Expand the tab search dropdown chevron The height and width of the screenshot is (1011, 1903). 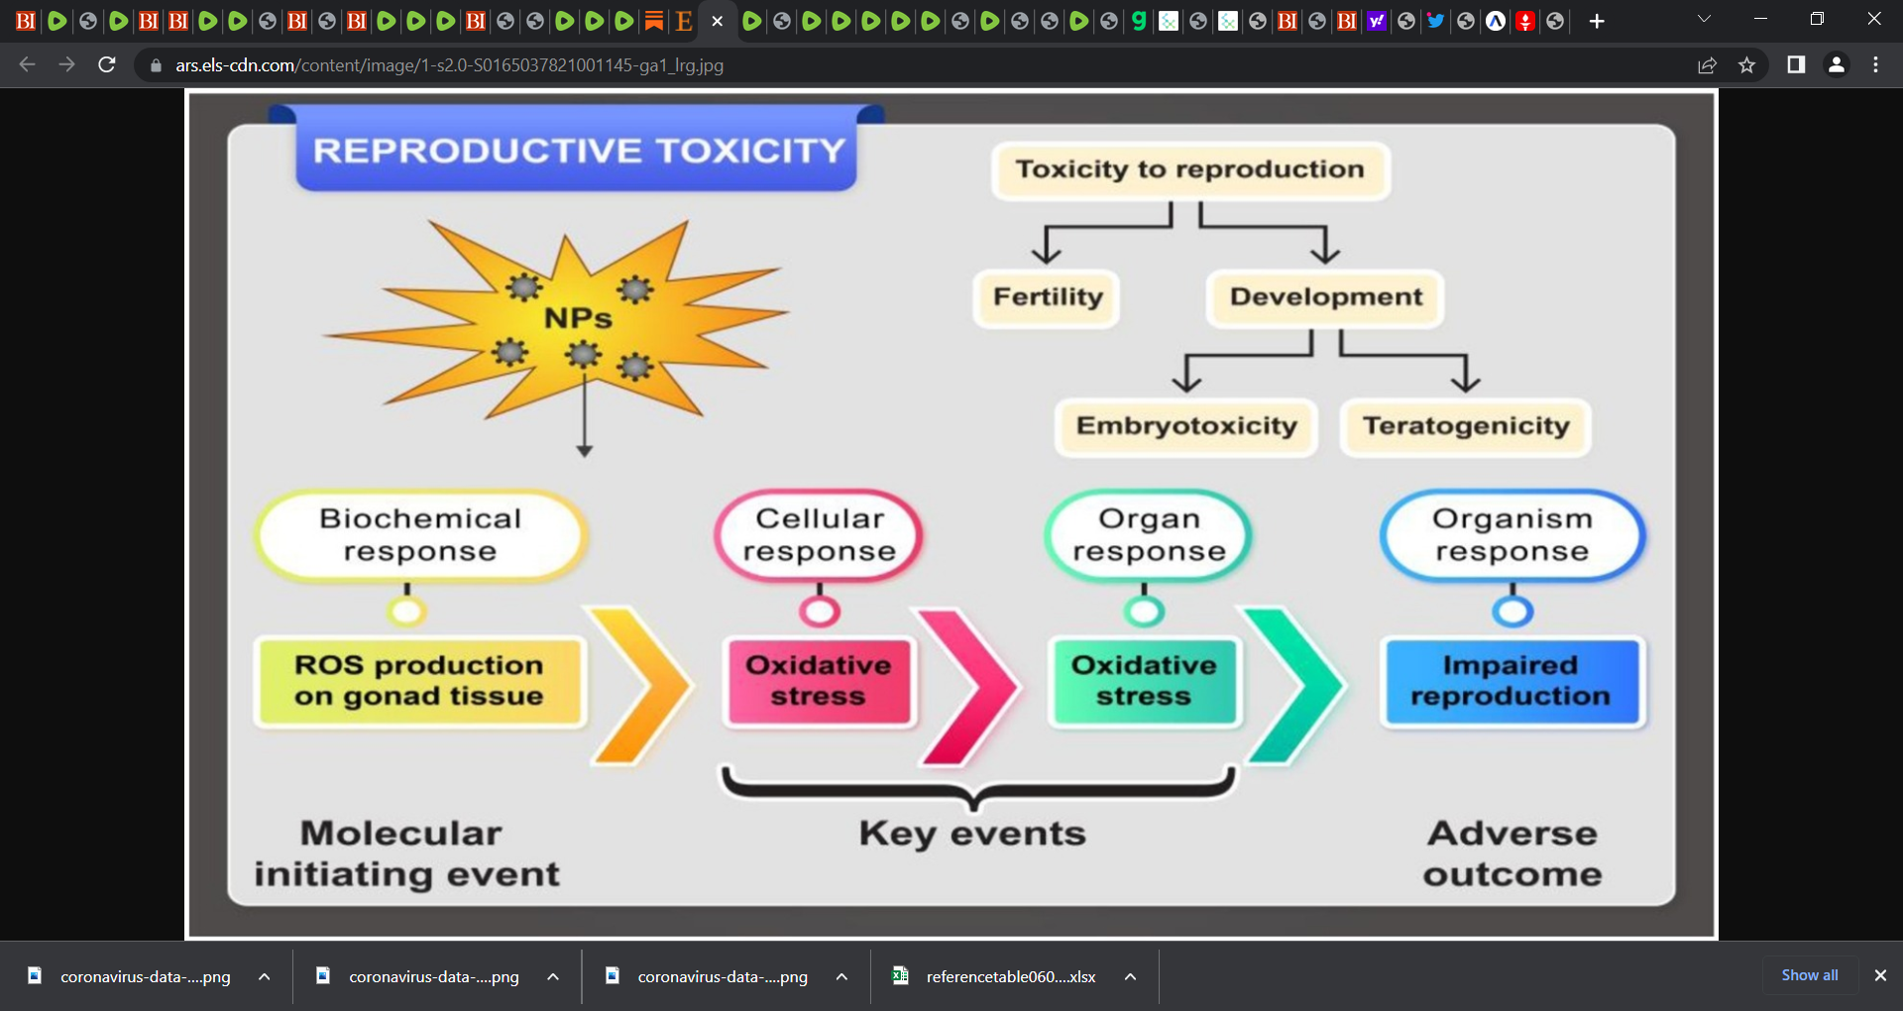coord(1704,19)
